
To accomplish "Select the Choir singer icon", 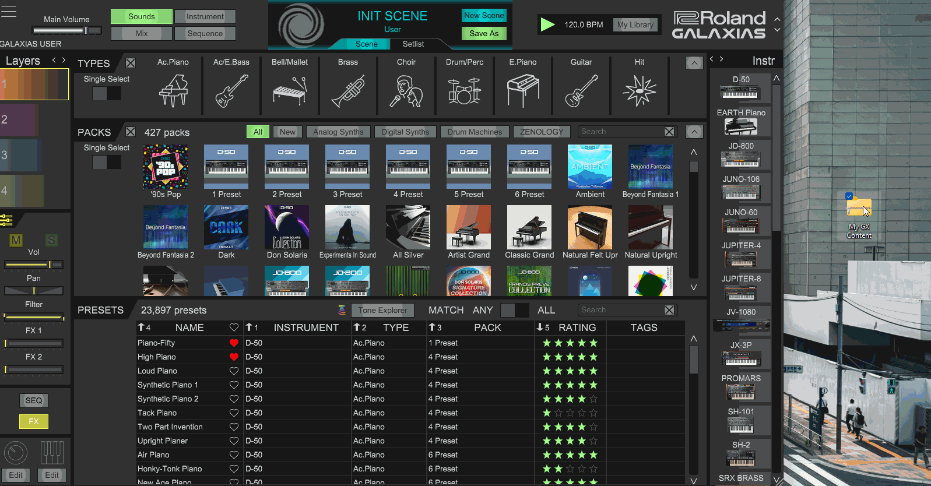I will (406, 91).
